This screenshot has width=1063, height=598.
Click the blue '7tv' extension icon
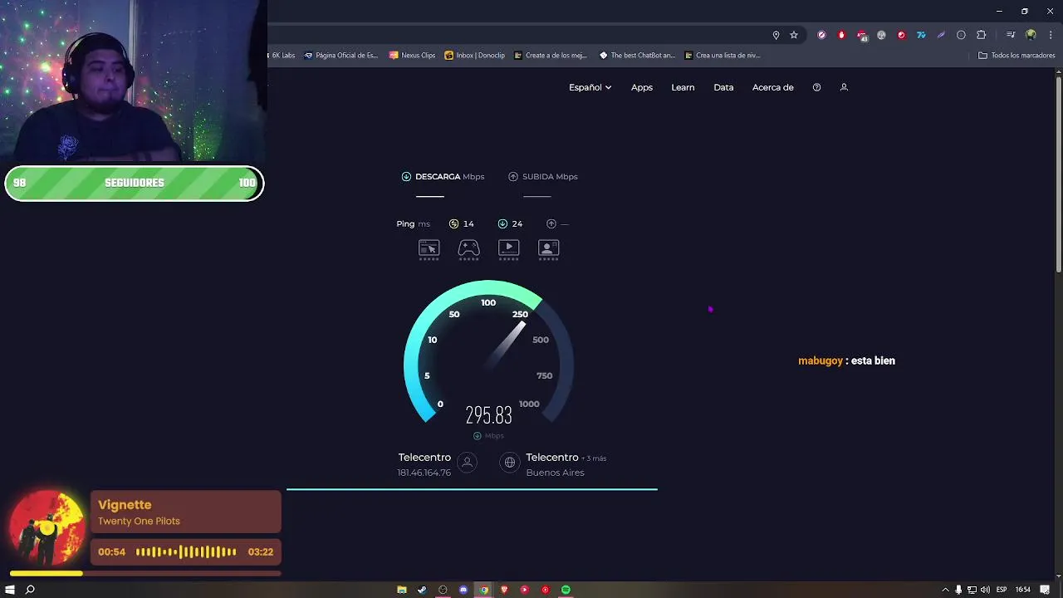tap(921, 35)
